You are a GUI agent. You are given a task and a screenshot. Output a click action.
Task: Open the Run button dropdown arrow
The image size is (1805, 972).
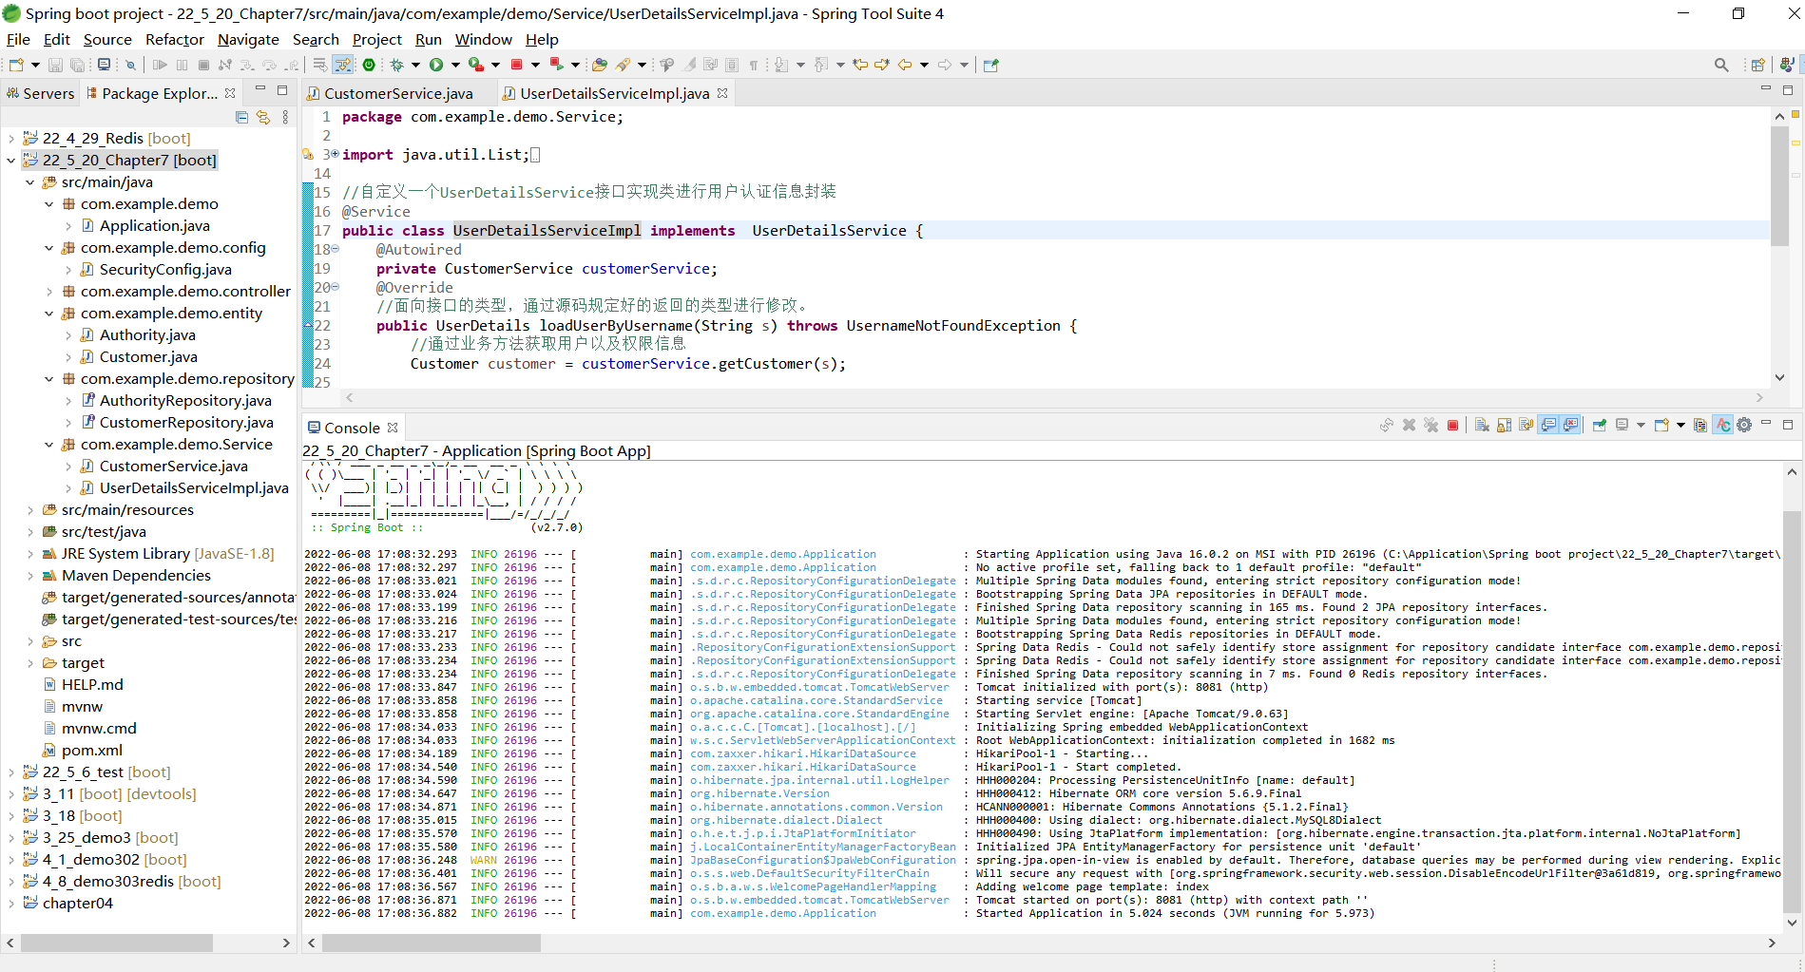pos(455,65)
